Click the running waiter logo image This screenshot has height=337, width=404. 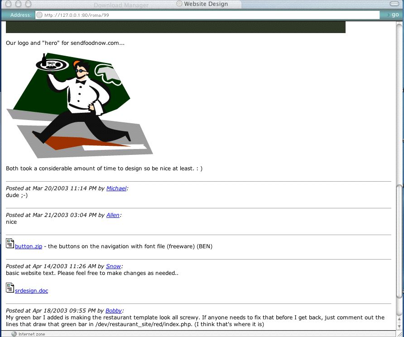point(79,106)
